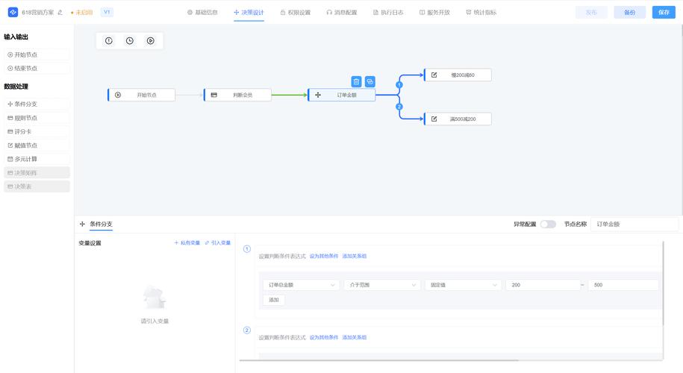Click the 618营销方案 project title
The image size is (683, 373).
[x=38, y=13]
